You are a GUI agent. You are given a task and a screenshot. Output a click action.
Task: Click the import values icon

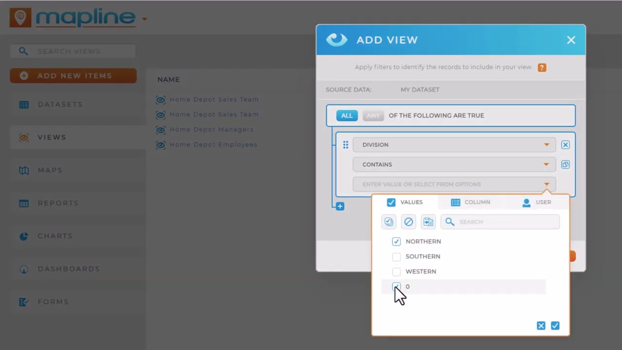(x=428, y=222)
